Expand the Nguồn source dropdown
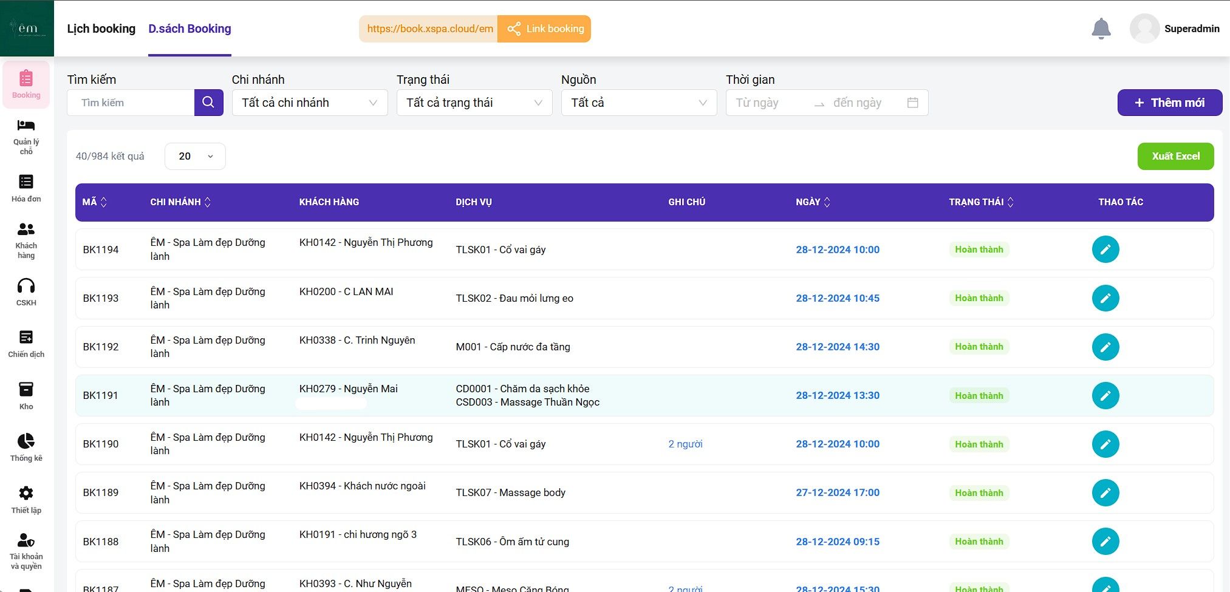This screenshot has height=592, width=1230. coord(639,103)
